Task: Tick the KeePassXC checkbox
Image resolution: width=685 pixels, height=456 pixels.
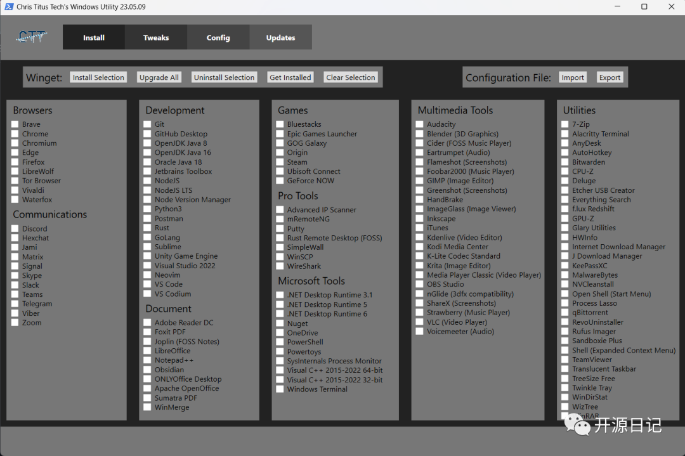Action: tap(565, 266)
